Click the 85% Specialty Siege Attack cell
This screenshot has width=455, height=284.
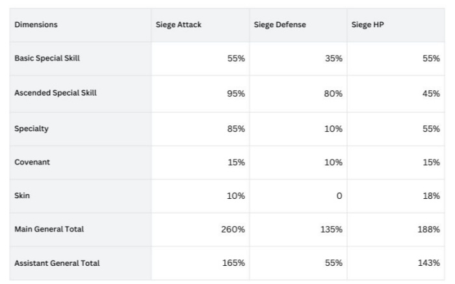[x=236, y=129]
